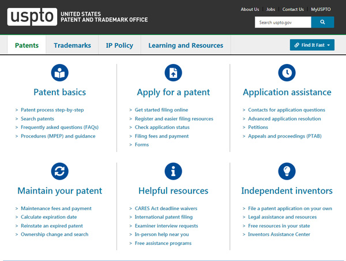This screenshot has width=346, height=261.
Task: Open the Find It Fast dropdown
Action: click(312, 45)
